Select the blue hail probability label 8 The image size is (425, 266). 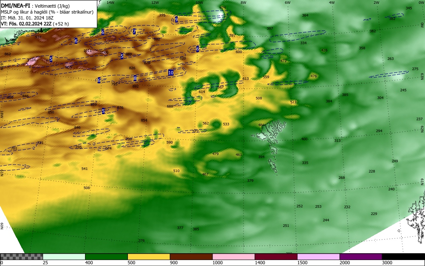(x=135, y=79)
